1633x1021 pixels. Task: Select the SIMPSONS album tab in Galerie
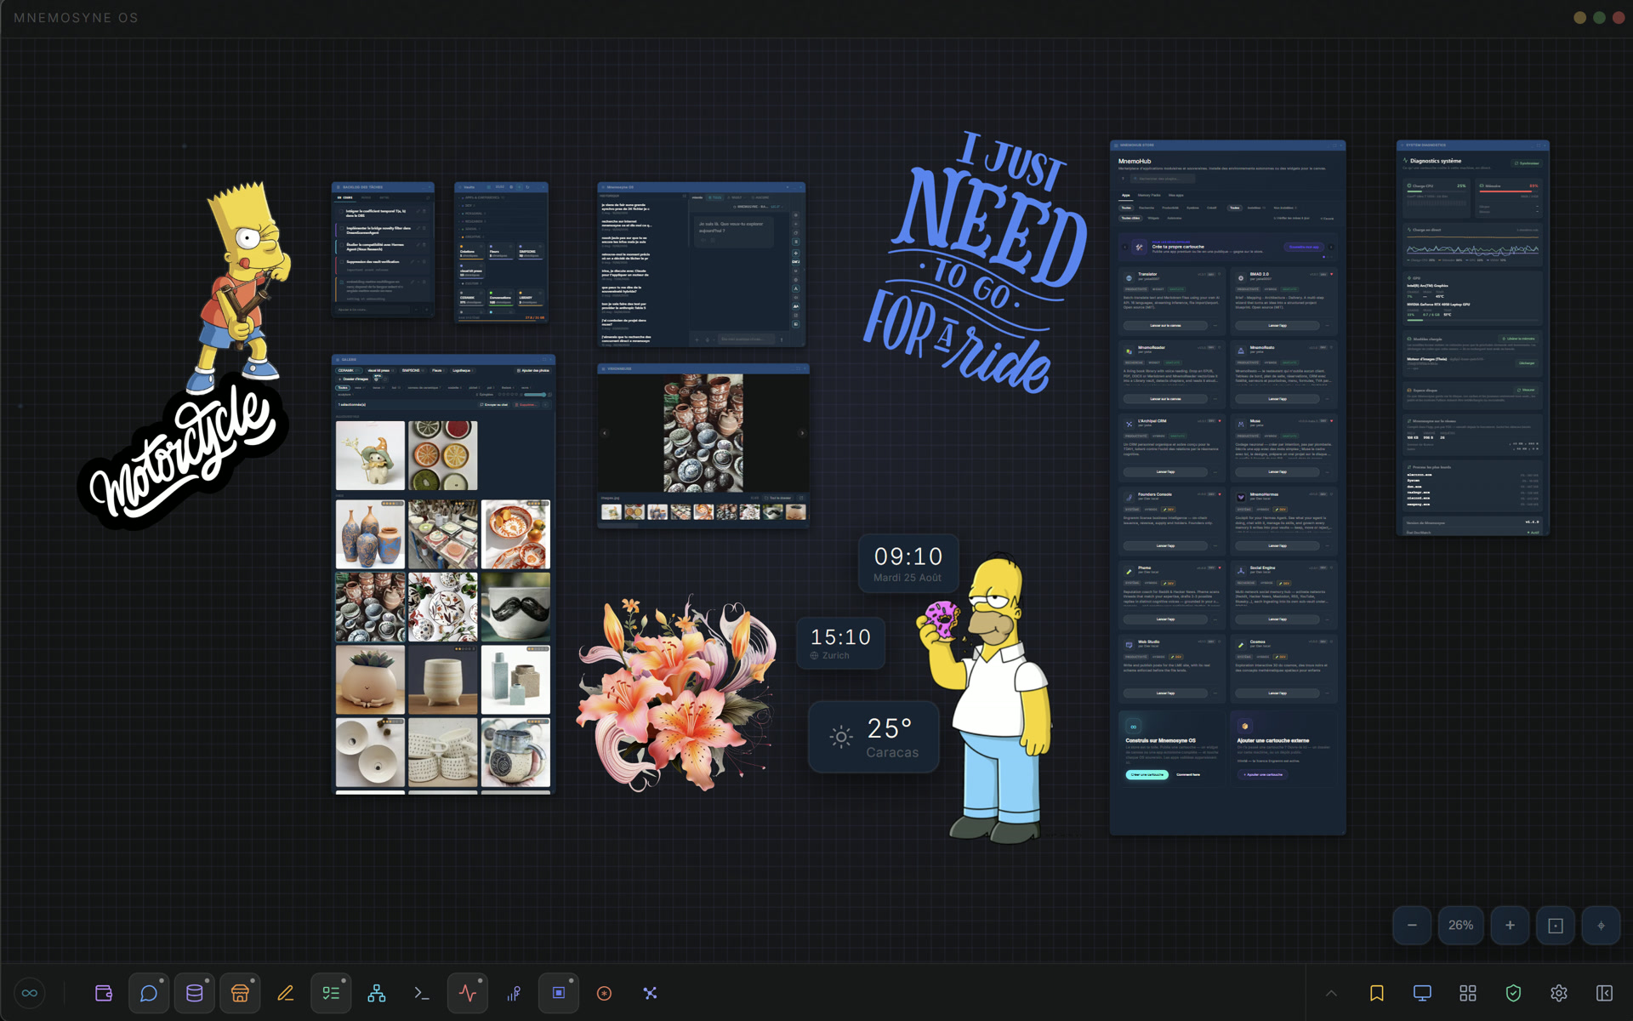click(x=413, y=371)
